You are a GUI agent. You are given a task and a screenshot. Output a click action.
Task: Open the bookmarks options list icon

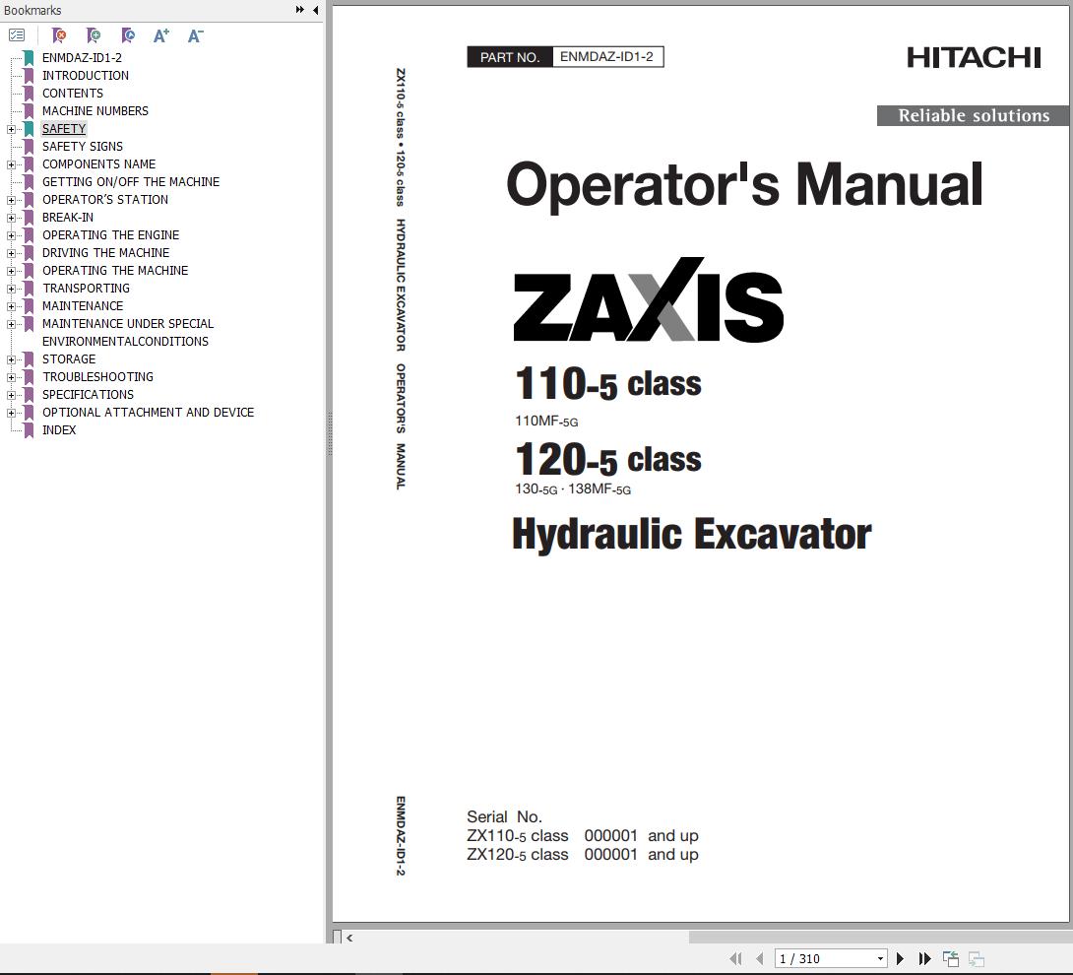17,34
